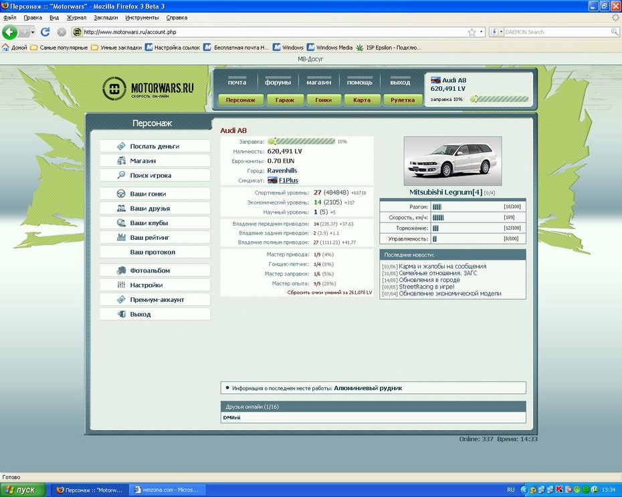
Task: Click the Ваши гонки steering wheel icon
Action: click(x=121, y=194)
